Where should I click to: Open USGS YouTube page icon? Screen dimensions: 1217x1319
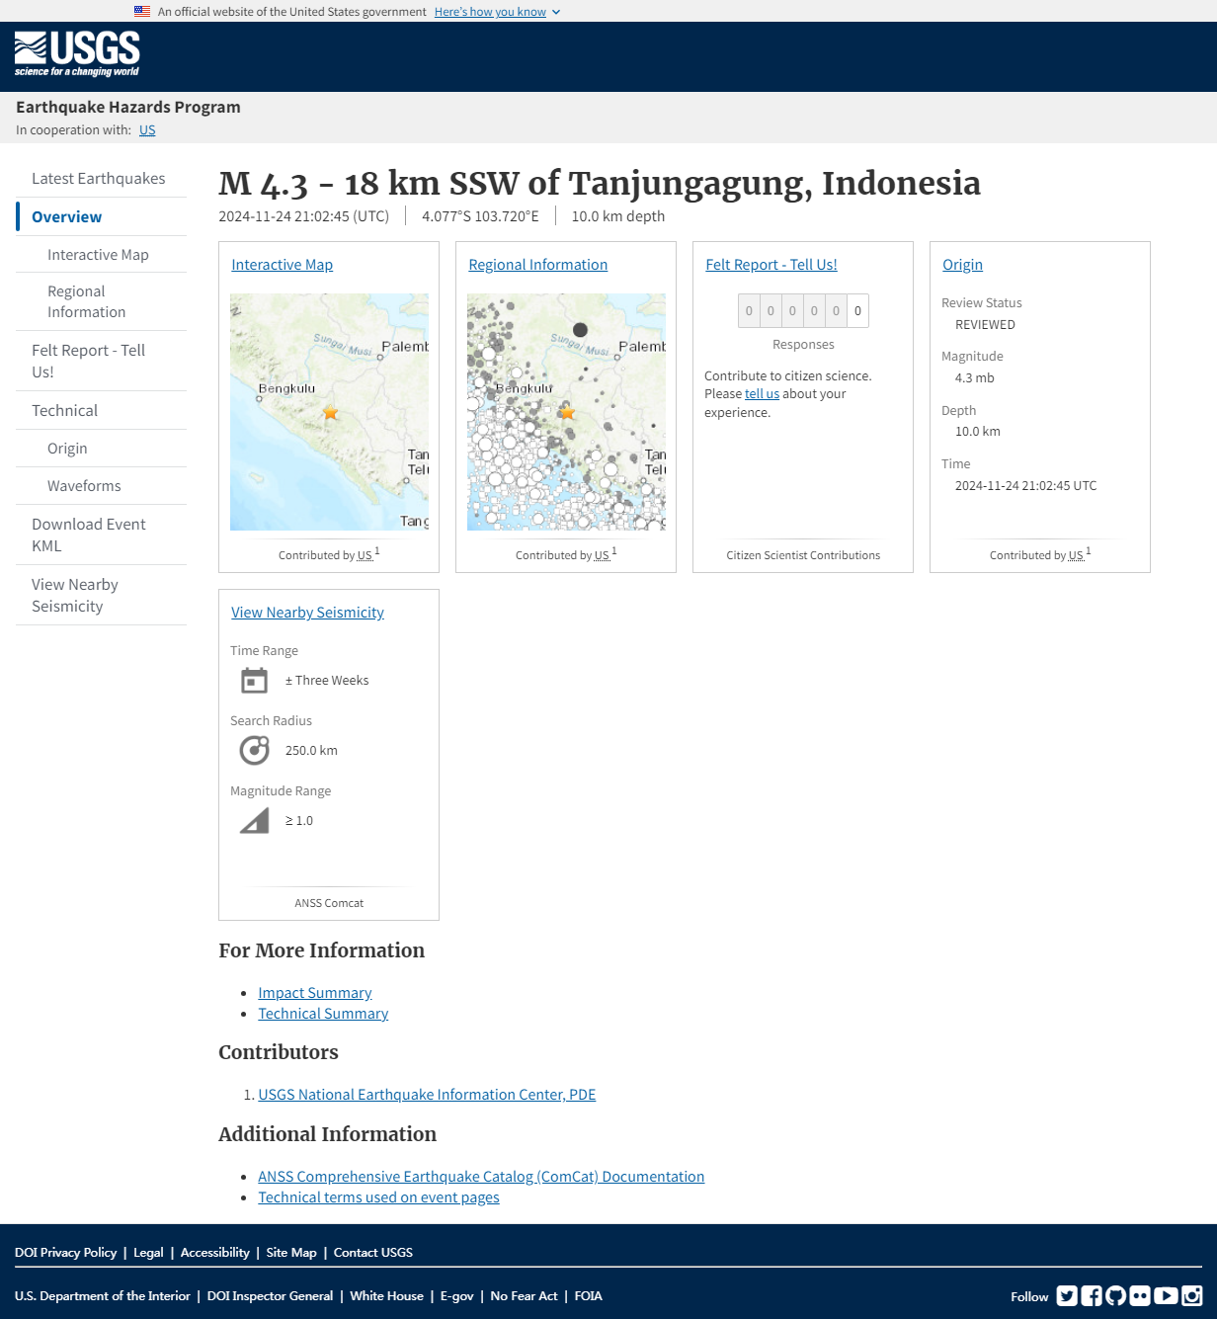[1166, 1295]
